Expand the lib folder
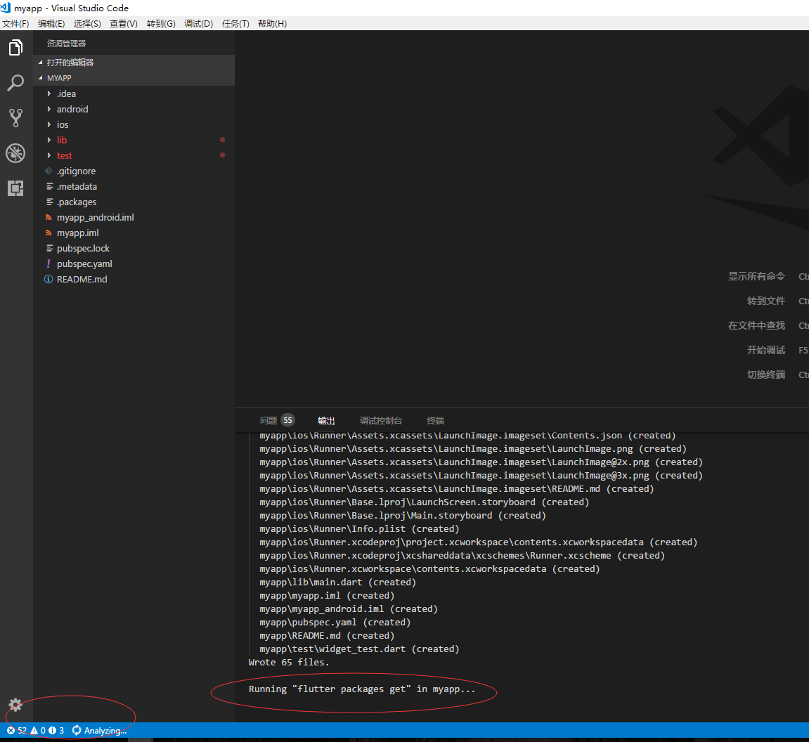The image size is (809, 742). click(49, 140)
